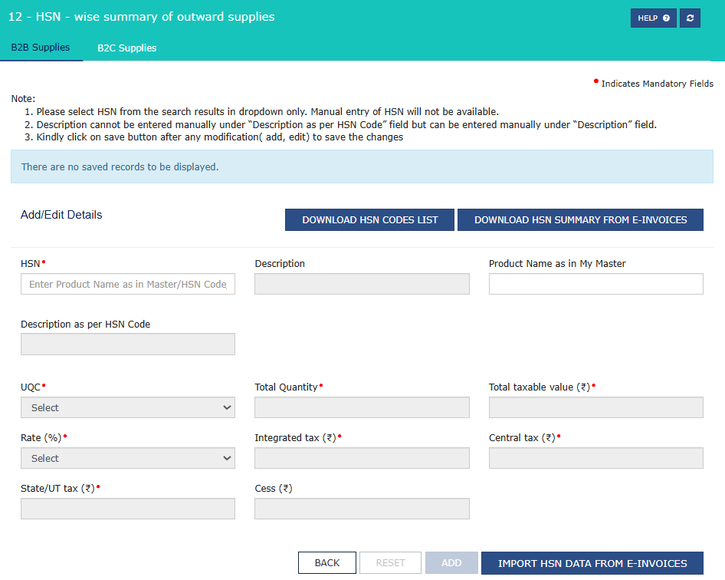Screen dimensions: 725x580
Task: Open the HELP button with question icon
Action: click(x=653, y=18)
